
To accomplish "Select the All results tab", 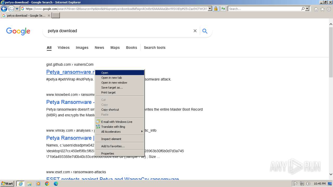I will pyautogui.click(x=49, y=48).
